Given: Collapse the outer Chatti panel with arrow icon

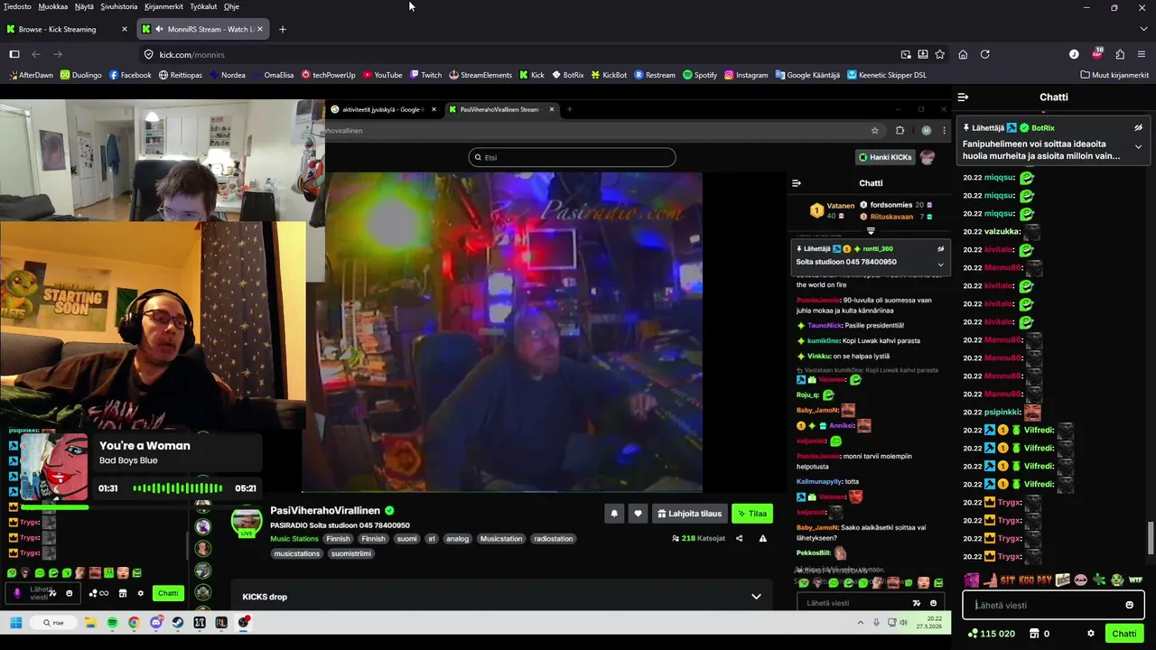Looking at the screenshot, I should point(963,97).
